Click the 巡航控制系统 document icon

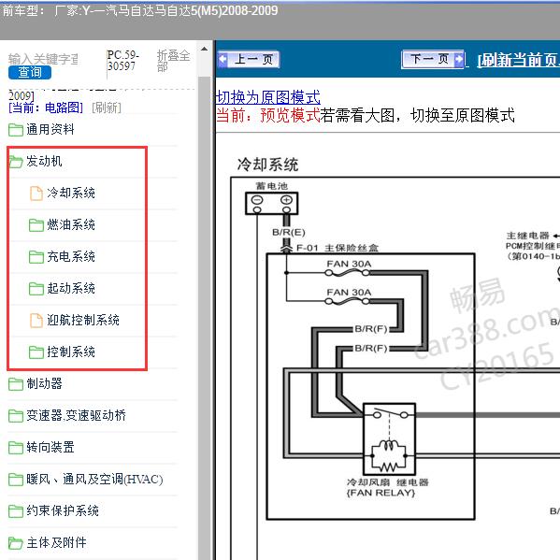click(x=36, y=321)
